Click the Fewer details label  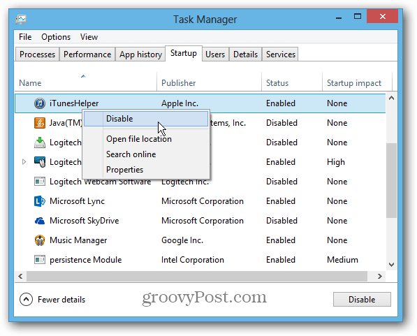point(61,300)
